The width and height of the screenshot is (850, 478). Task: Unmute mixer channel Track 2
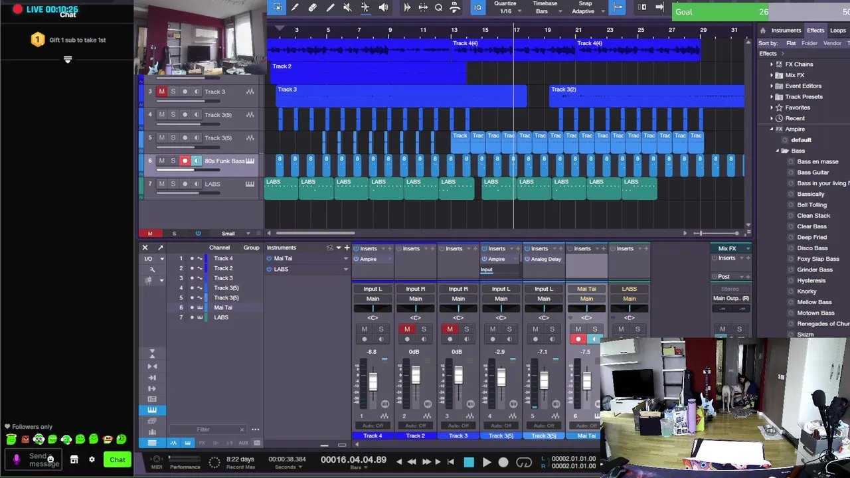tap(407, 329)
